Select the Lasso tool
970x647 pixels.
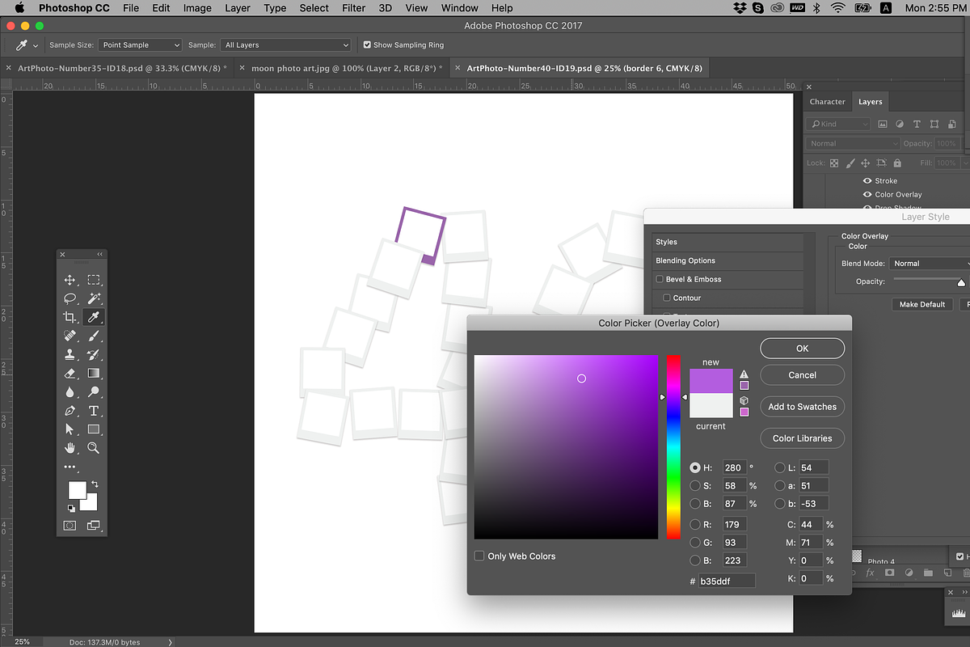(70, 299)
